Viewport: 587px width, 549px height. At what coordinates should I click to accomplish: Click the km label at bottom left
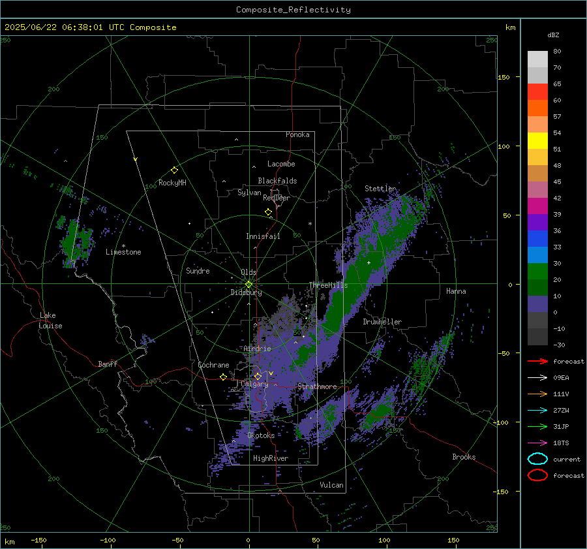pyautogui.click(x=9, y=542)
